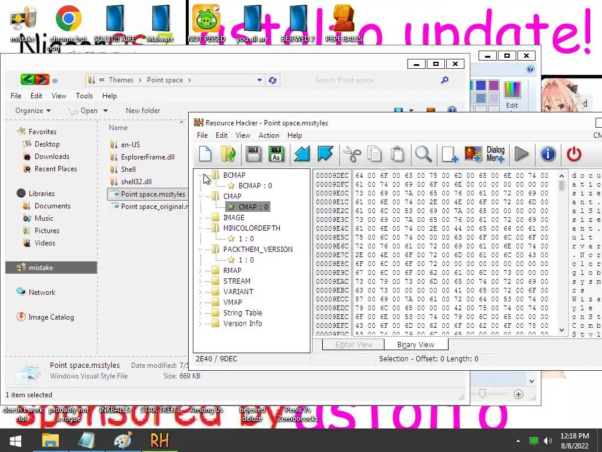Expand the STREAM tree folder
Viewport: 602px width, 452px height.
tap(200, 281)
